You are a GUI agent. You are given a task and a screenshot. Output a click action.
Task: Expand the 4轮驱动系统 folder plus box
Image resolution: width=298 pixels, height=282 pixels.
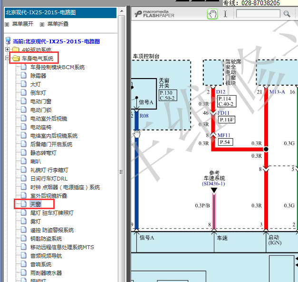(7, 50)
